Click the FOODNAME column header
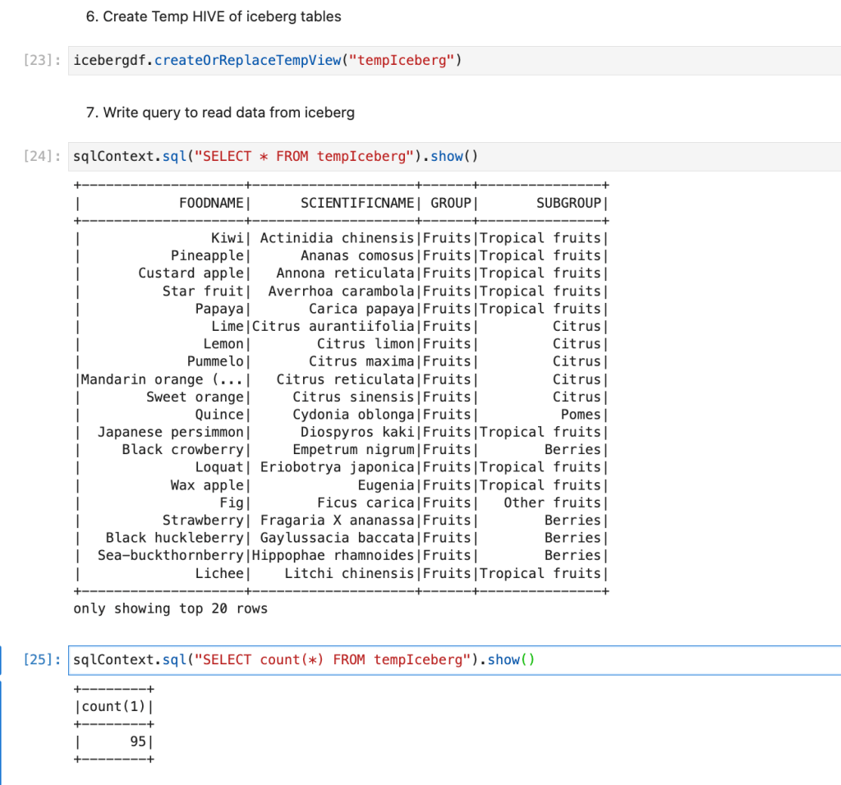The image size is (841, 785). pyautogui.click(x=211, y=203)
